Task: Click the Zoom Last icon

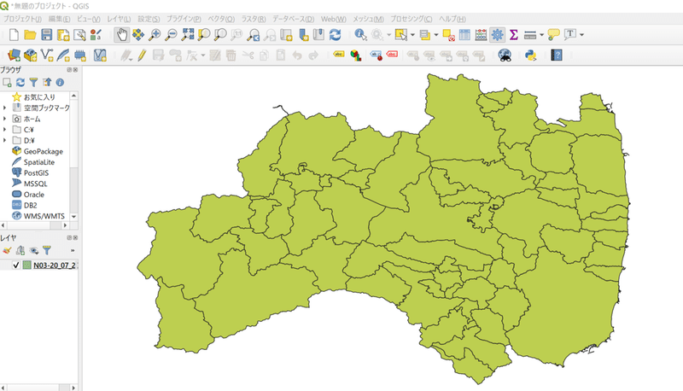Action: click(x=253, y=35)
